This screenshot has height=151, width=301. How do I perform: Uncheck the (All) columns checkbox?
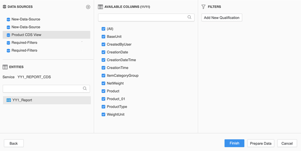[x=103, y=29]
